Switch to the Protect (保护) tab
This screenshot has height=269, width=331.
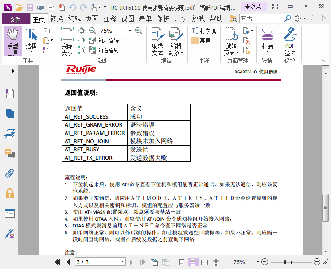[163, 19]
